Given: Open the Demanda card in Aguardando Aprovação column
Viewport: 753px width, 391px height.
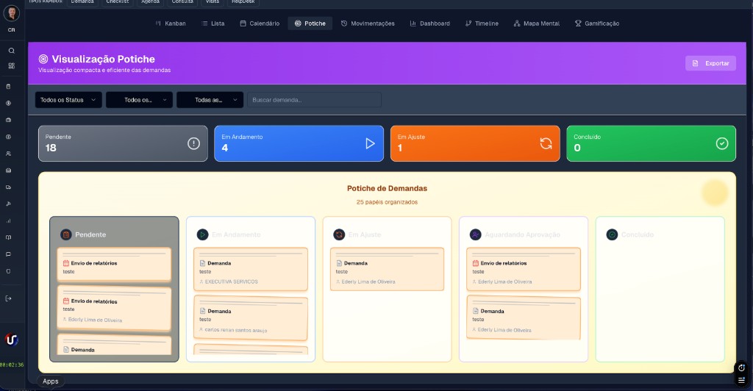Looking at the screenshot, I should 524,318.
